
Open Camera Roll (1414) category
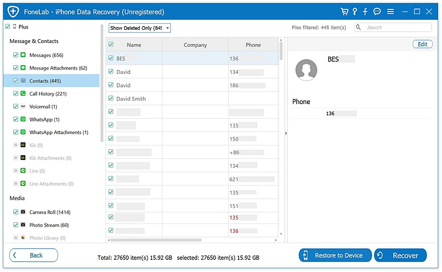pyautogui.click(x=50, y=212)
